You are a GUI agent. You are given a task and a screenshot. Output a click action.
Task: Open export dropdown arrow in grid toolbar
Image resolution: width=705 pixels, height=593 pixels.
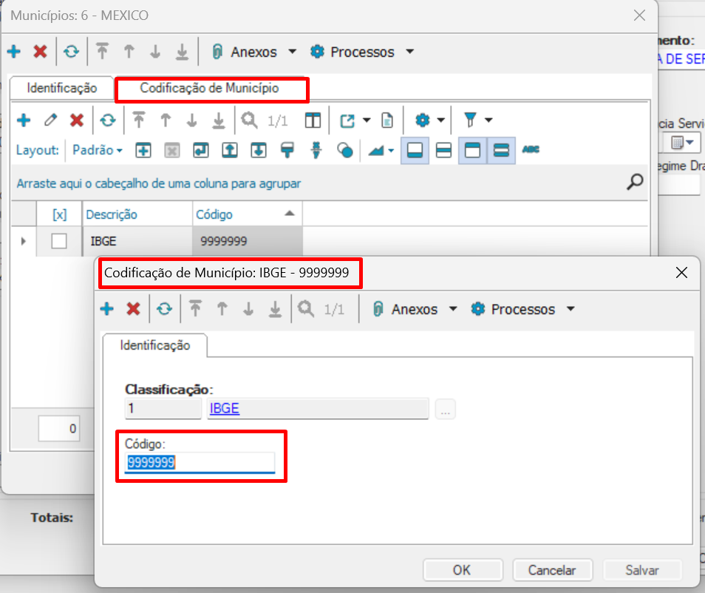point(367,120)
